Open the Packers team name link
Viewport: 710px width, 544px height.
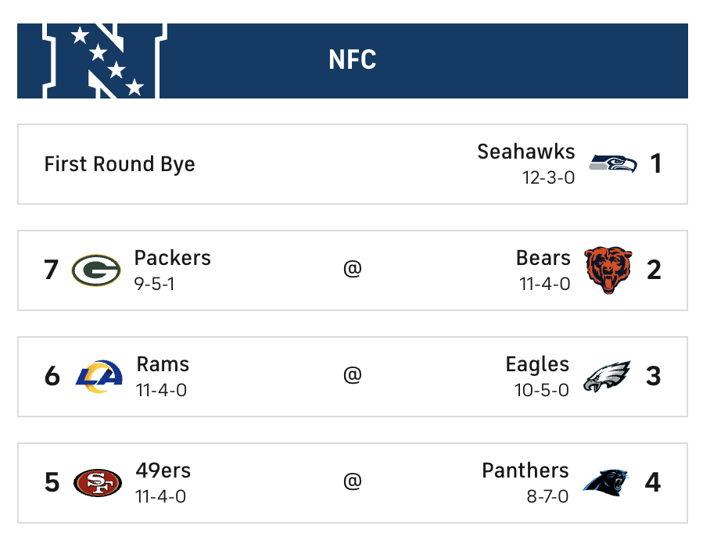pos(172,258)
